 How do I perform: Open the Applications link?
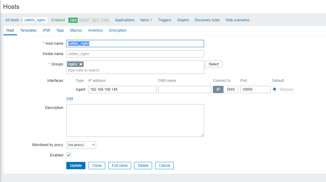[x=125, y=20]
